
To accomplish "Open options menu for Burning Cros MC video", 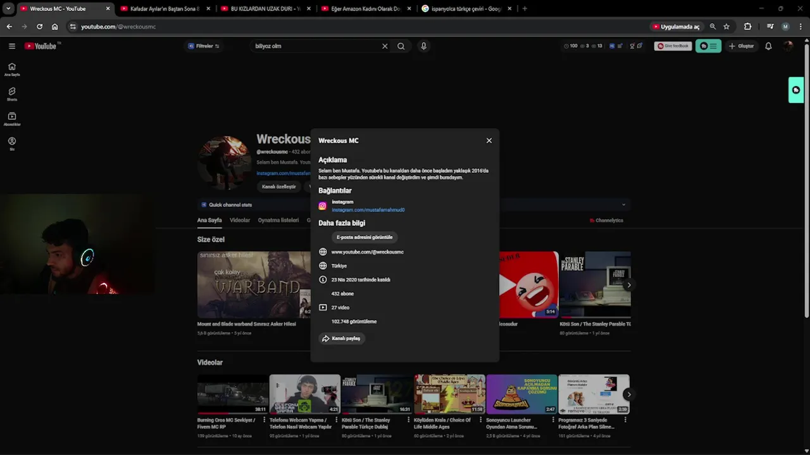I will tap(264, 420).
